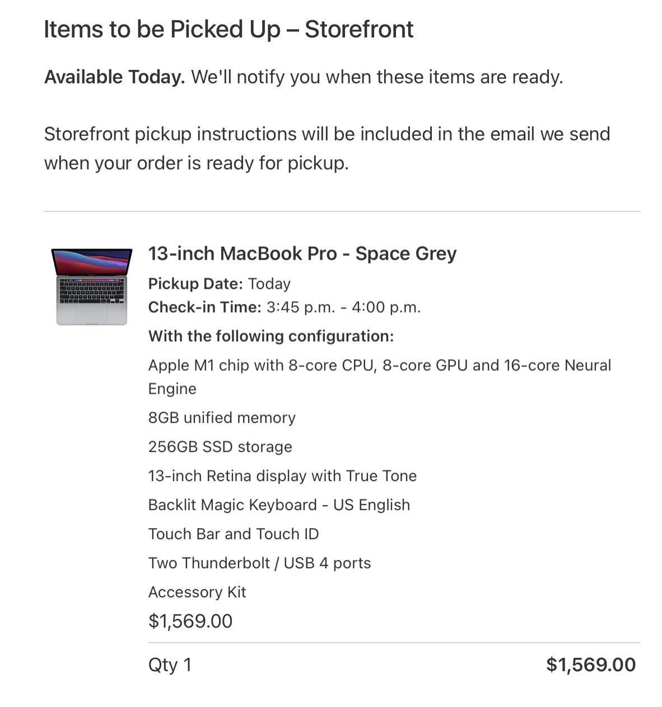Click the $1,569.00 unit price under Accessory Kit
The height and width of the screenshot is (707, 662).
click(190, 621)
